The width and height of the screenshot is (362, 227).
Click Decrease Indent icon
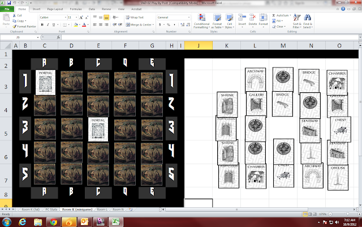[x=114, y=25]
